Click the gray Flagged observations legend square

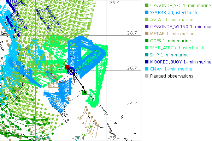[x=147, y=76]
